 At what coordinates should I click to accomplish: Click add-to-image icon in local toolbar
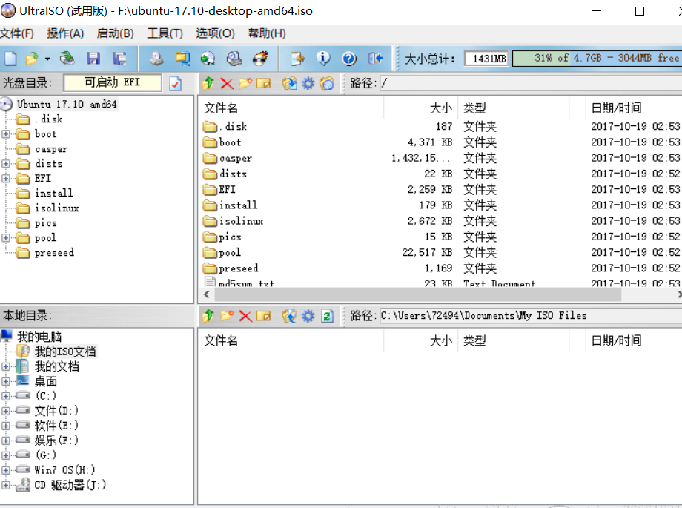pos(289,316)
